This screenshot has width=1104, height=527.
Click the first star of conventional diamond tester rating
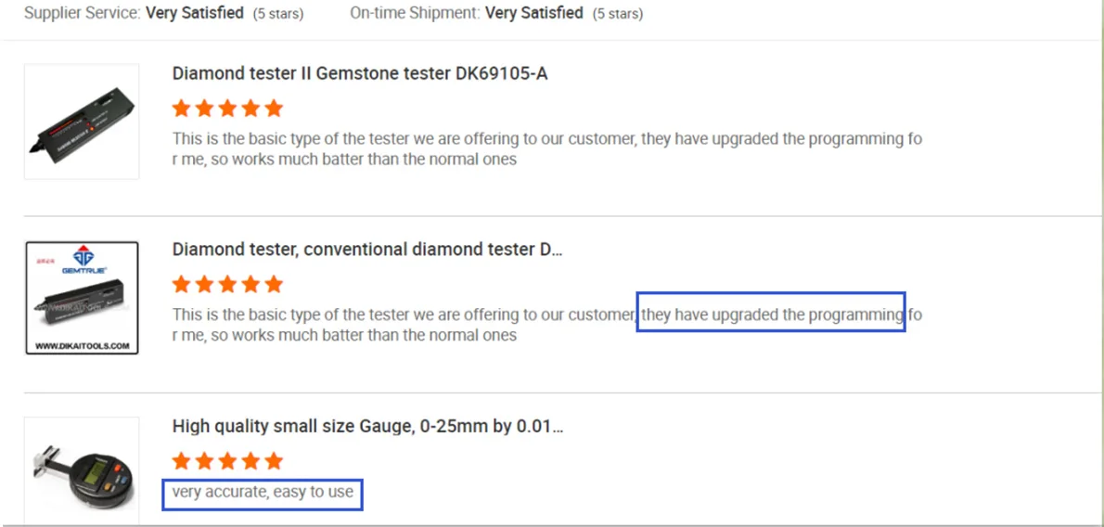tap(182, 285)
